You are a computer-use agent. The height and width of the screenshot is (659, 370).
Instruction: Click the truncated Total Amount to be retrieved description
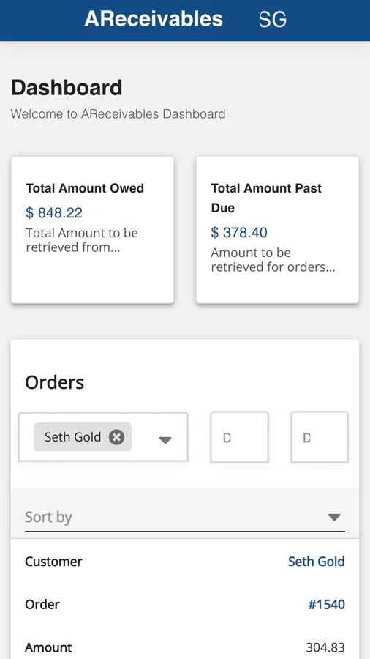82,240
